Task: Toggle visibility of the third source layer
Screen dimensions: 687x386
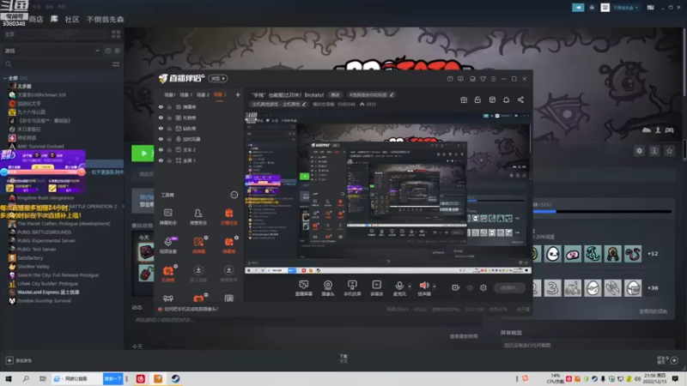Action: point(161,128)
